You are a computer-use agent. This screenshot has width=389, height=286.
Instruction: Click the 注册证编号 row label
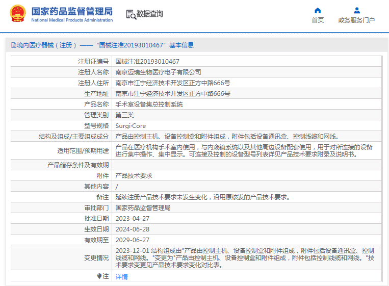93,62
